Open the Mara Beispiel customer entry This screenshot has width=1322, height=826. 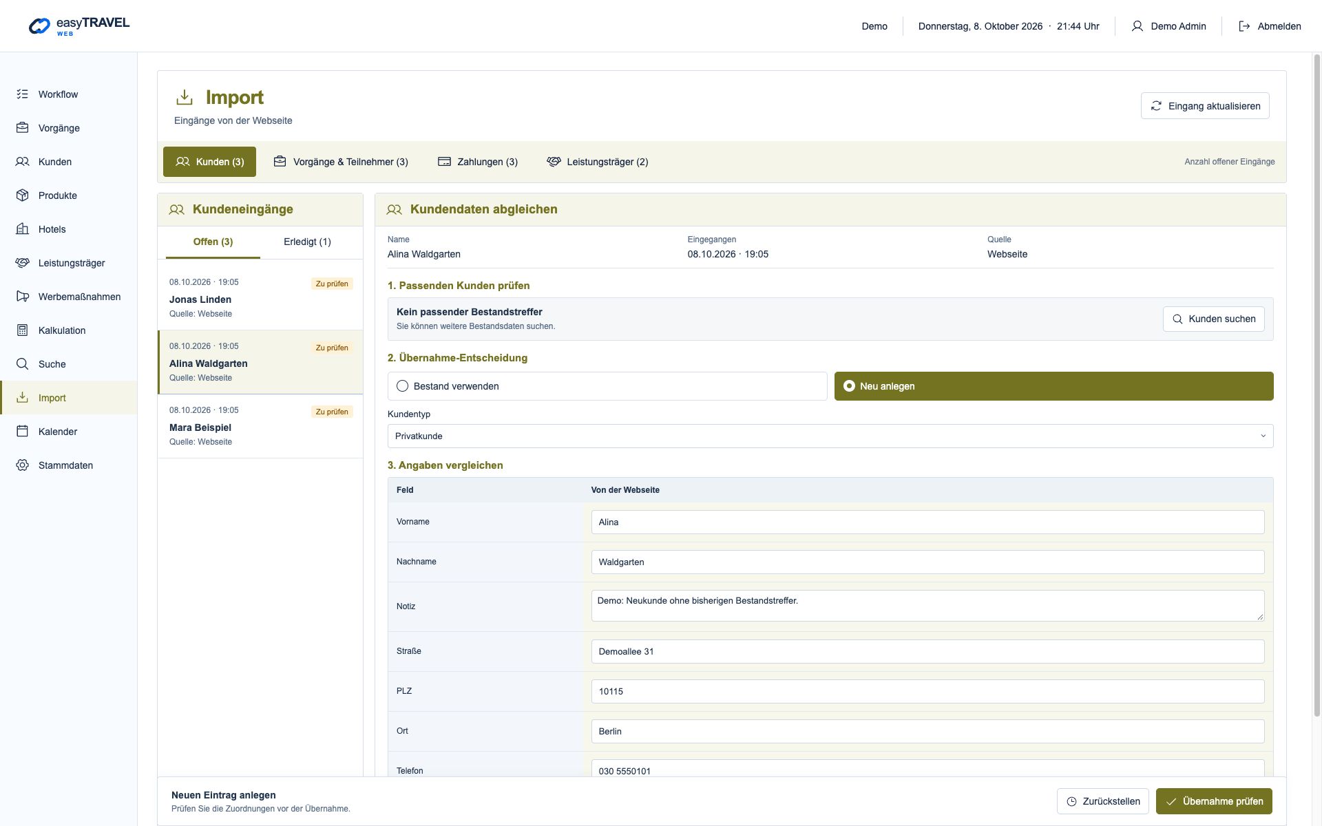coord(260,426)
